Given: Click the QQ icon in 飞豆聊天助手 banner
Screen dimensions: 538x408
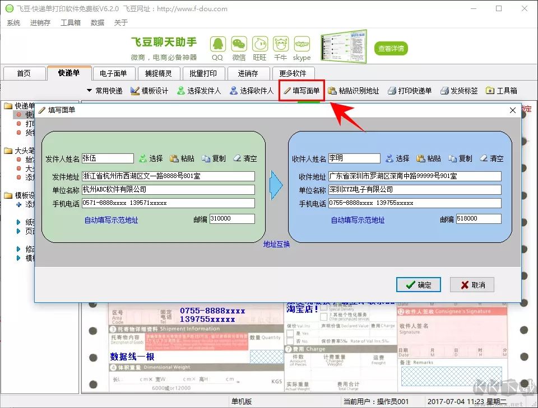Looking at the screenshot, I should click(217, 45).
